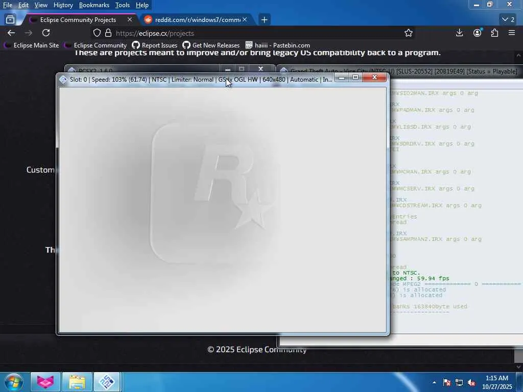Click the GS window diamond icon

click(63, 79)
